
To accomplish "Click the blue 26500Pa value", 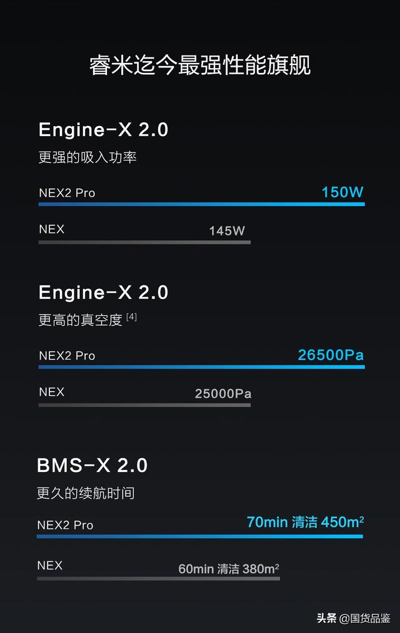I will click(x=331, y=355).
